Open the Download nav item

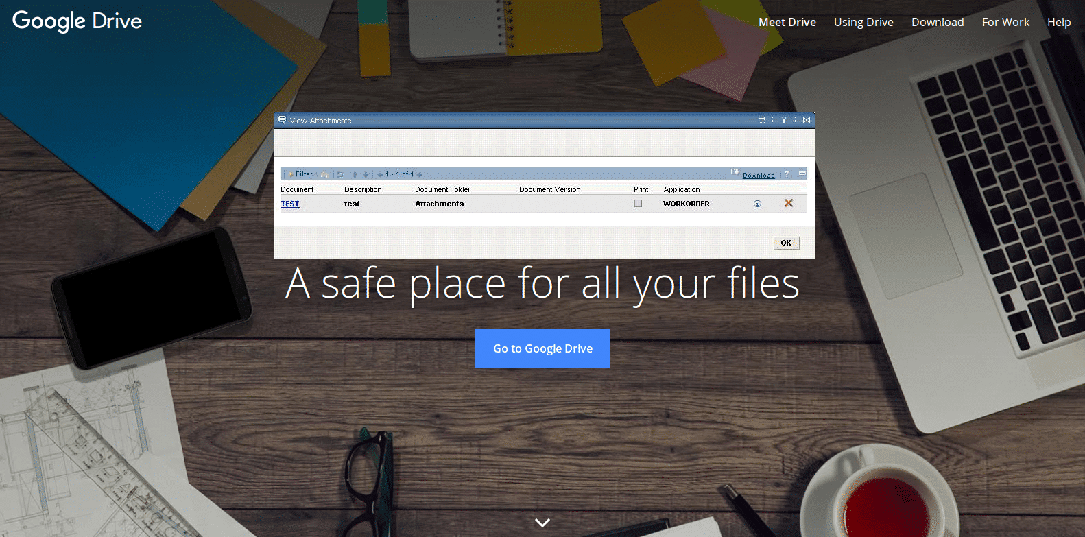[938, 22]
